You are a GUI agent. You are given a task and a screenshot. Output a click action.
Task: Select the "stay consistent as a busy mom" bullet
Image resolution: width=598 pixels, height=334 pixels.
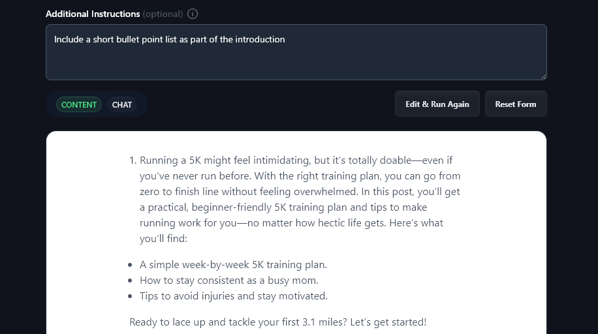coord(228,281)
